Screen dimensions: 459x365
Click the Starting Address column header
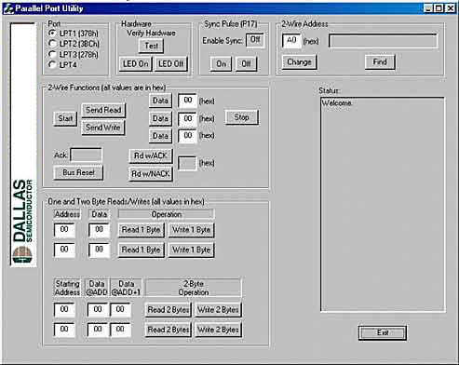pos(67,288)
